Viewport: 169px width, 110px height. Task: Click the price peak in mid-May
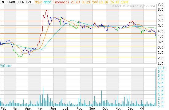coord(46,10)
